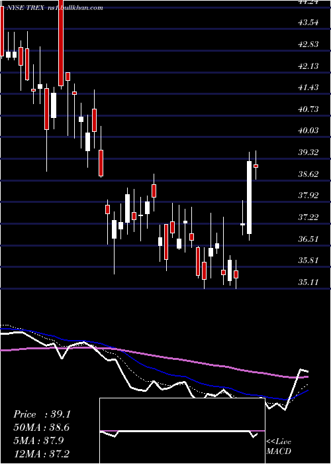
Task: Click the 50MA : 38.6 readout
Action: tap(42, 428)
